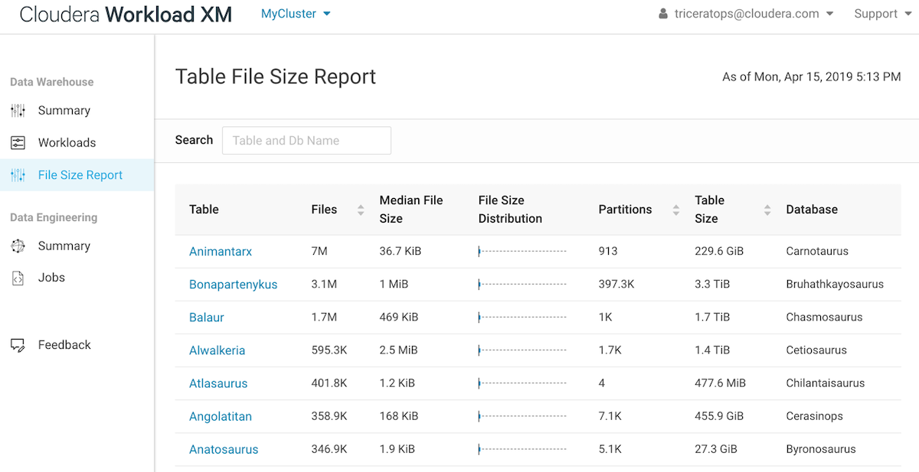
Task: Click the Workloads sidebar icon
Action: coord(18,143)
